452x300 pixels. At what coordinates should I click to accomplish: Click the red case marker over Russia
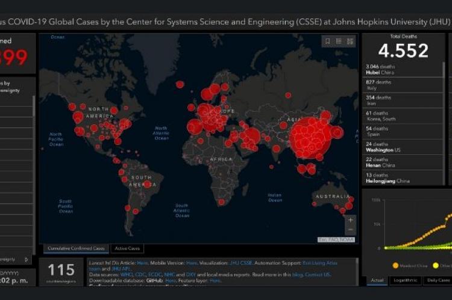[x=288, y=95]
